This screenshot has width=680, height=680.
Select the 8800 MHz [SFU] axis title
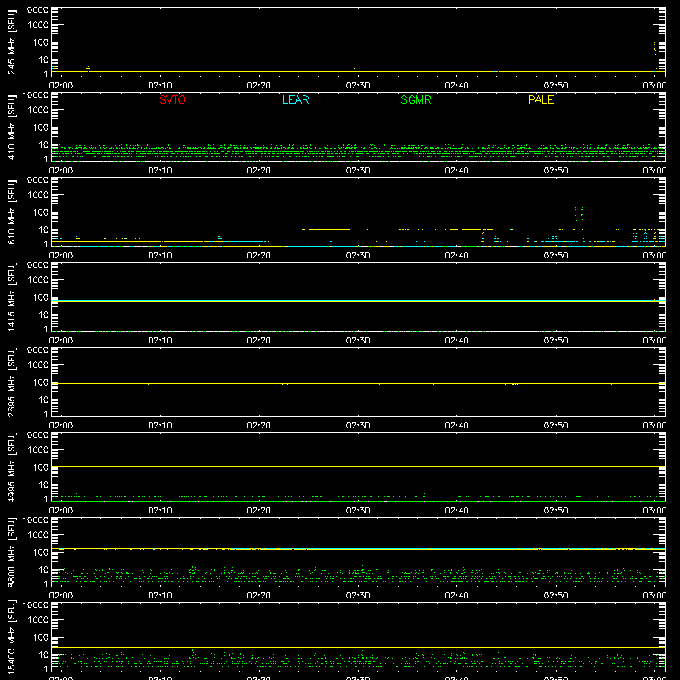tap(12, 552)
